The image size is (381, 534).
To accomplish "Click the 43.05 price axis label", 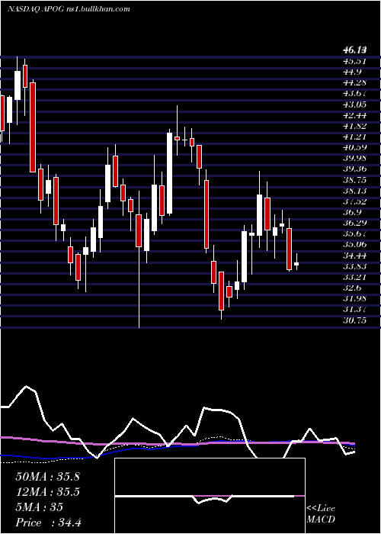I will (355, 105).
